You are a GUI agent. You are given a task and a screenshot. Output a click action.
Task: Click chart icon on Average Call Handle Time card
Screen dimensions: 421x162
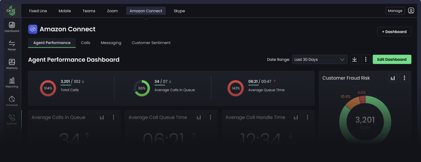point(296,117)
